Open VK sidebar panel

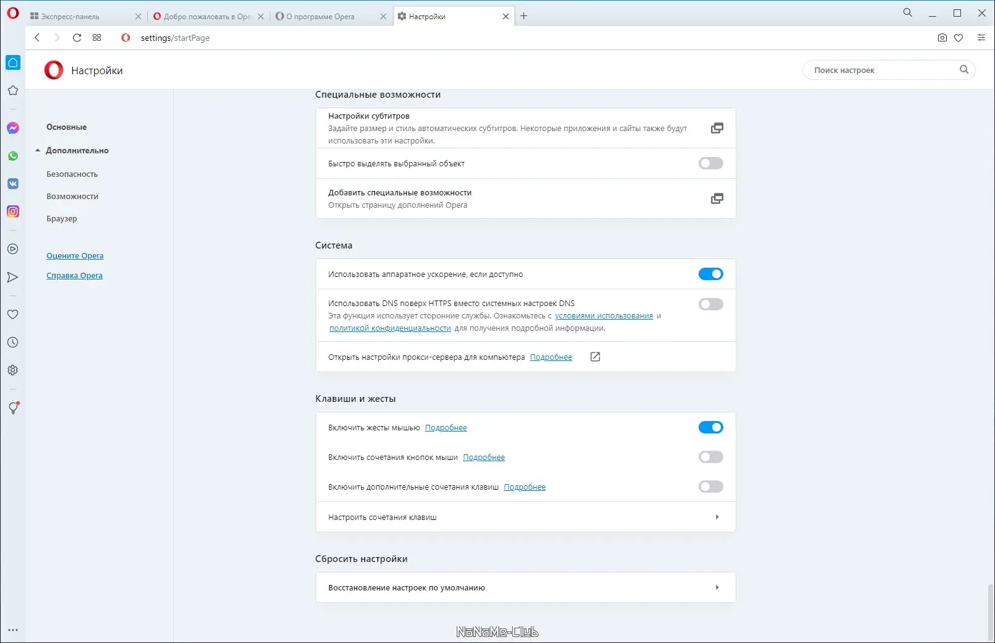(x=13, y=184)
